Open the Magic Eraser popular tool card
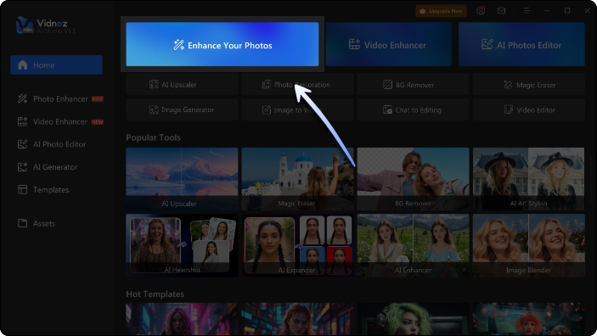 297,179
